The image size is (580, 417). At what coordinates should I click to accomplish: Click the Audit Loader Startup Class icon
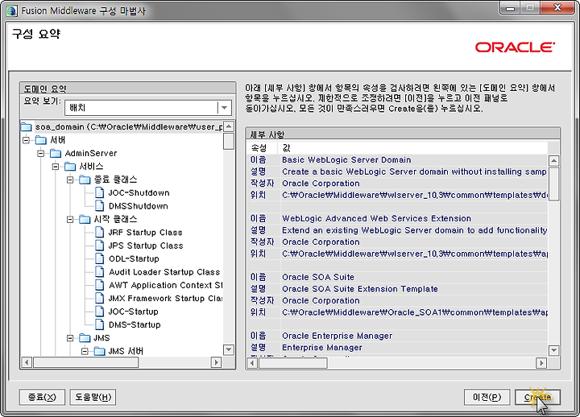click(x=100, y=272)
